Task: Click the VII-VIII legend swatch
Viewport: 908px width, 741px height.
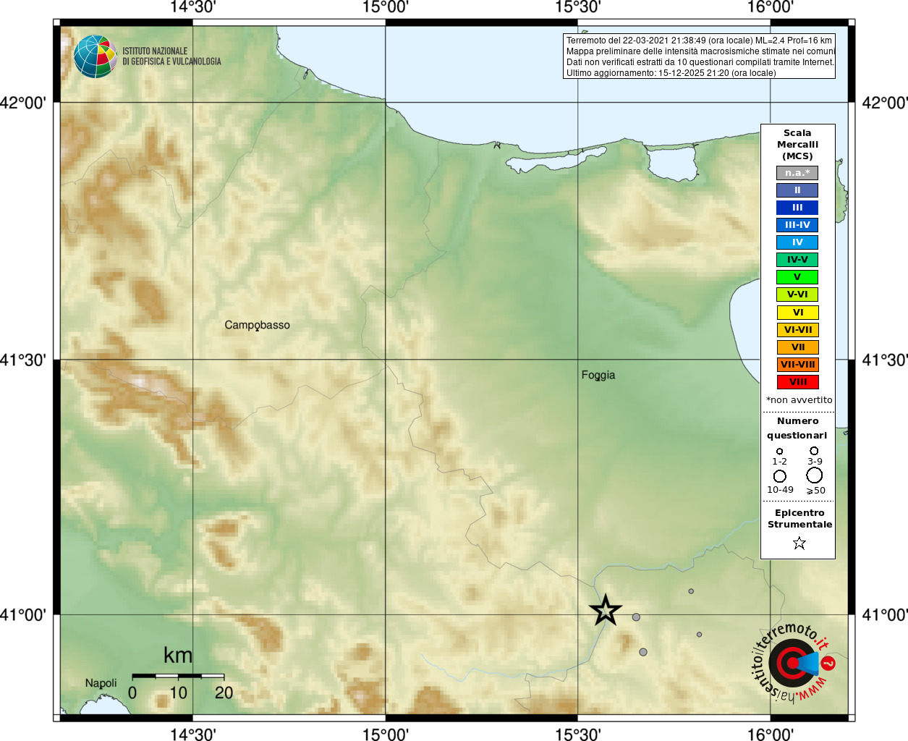Action: (798, 365)
